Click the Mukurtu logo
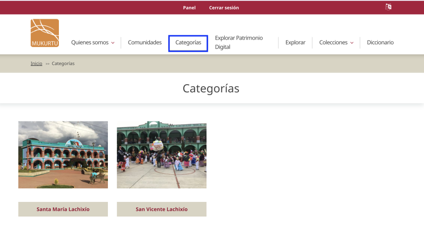The image size is (424, 225). coord(45,33)
